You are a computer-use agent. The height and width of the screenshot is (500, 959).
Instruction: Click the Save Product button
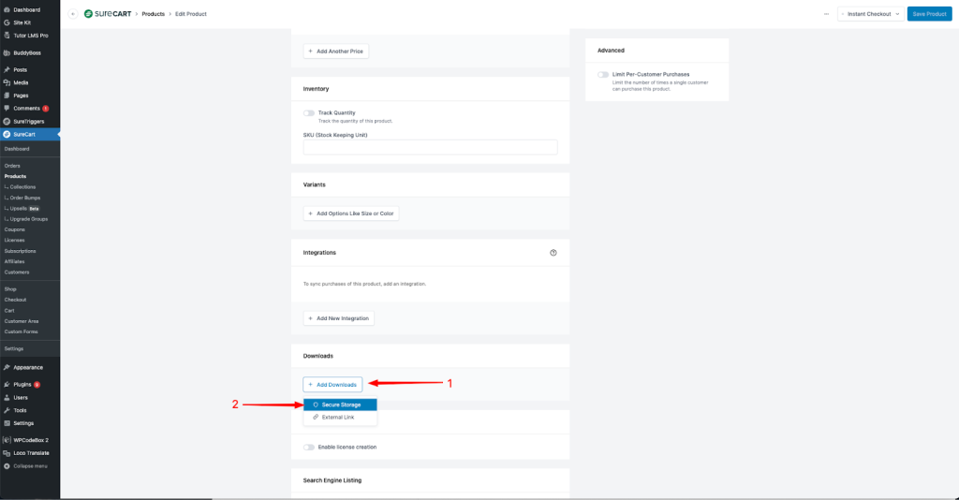pos(929,14)
